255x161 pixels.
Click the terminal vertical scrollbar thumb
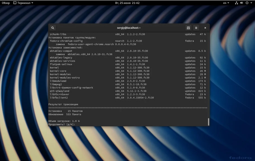click(208, 122)
